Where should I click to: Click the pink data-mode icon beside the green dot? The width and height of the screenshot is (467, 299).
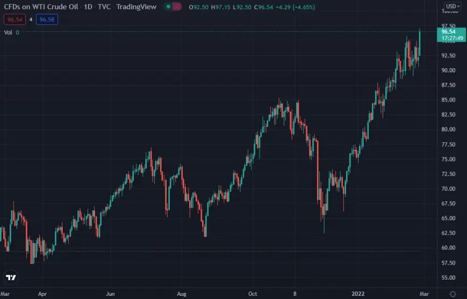[177, 6]
